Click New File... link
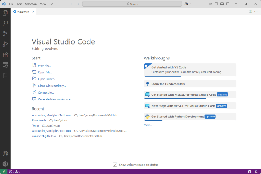The height and width of the screenshot is (174, 261). click(x=45, y=66)
